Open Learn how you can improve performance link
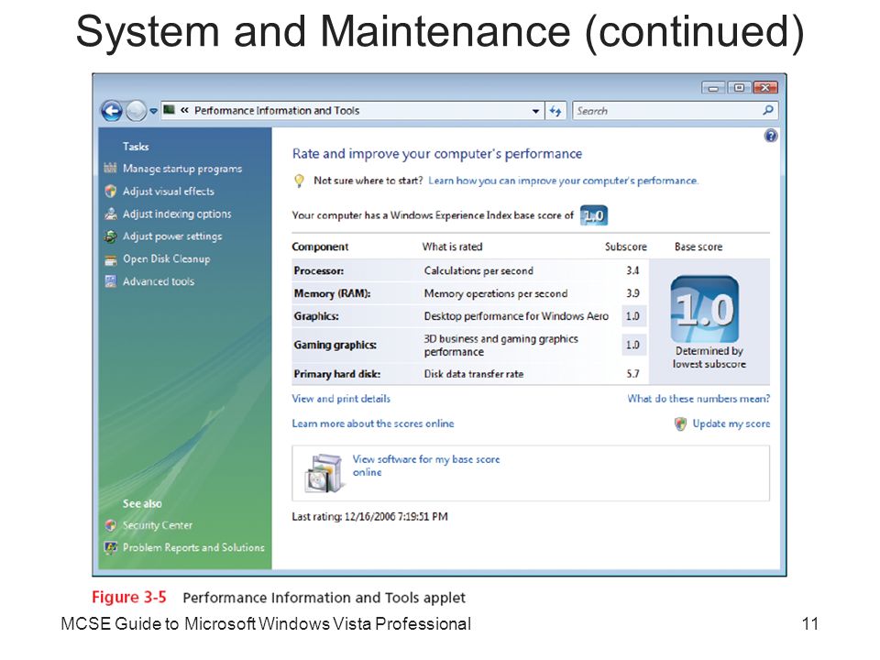The image size is (880, 660). point(563,181)
